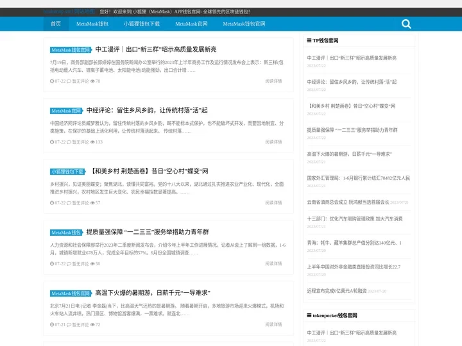Click the list icon beside tokenpocket钱包官网 heading

(x=309, y=315)
